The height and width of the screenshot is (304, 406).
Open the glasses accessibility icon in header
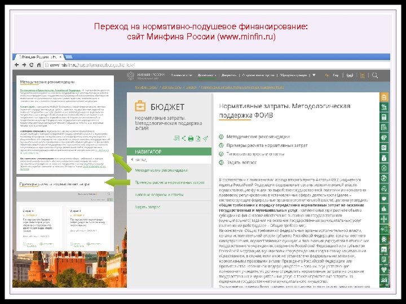(350, 75)
